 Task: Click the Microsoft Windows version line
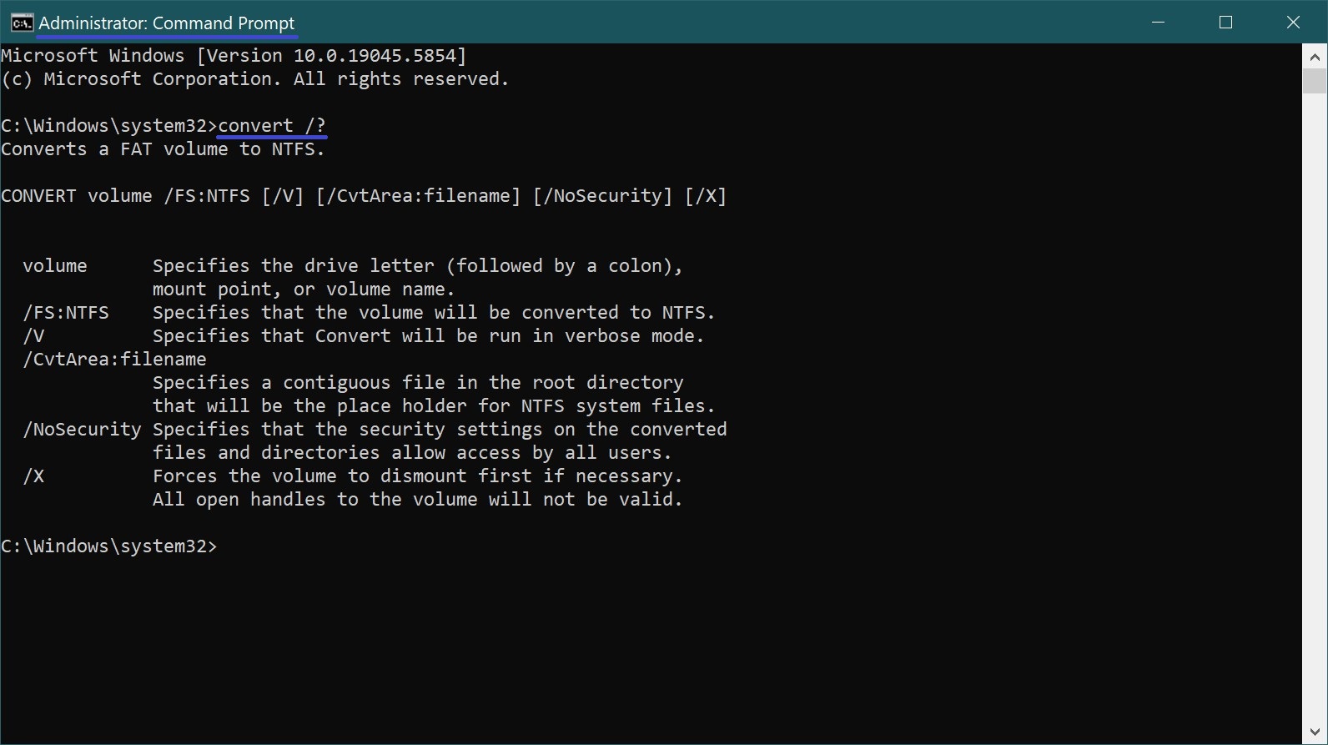pyautogui.click(x=234, y=56)
